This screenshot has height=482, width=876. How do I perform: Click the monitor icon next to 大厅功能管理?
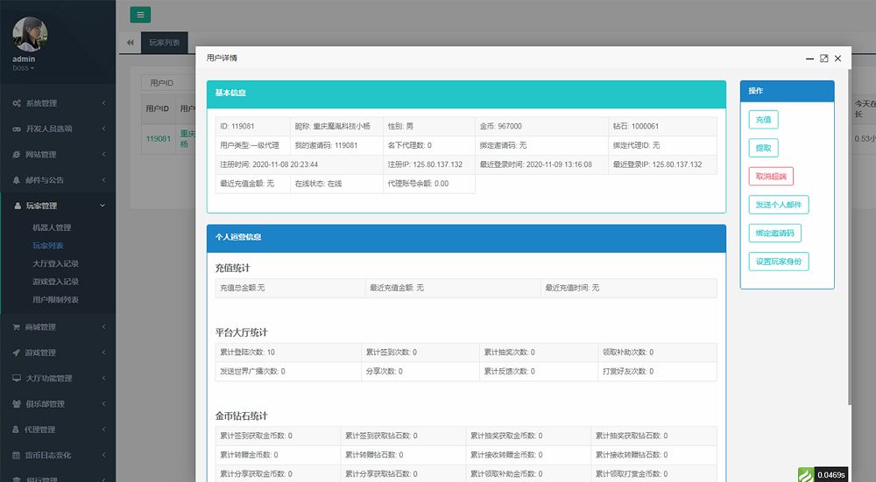tap(17, 379)
